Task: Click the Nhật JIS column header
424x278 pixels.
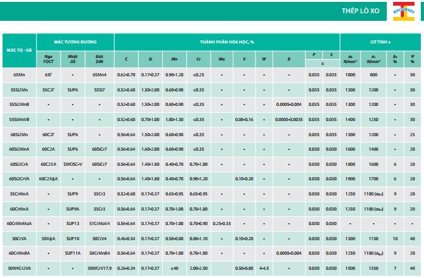Action: point(73,59)
